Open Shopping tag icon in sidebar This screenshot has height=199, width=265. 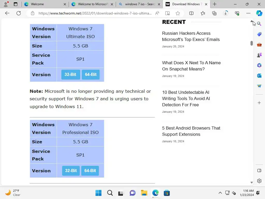(259, 34)
